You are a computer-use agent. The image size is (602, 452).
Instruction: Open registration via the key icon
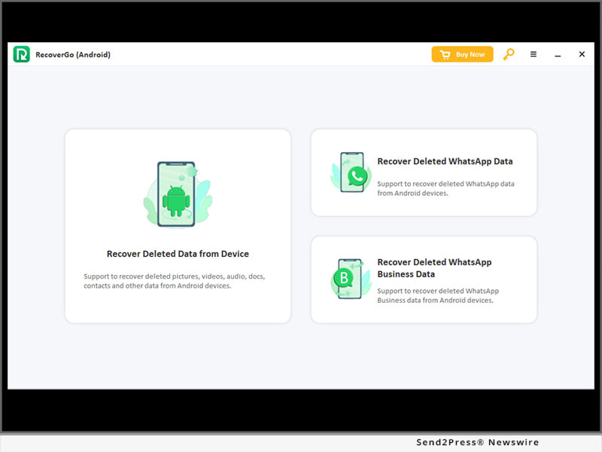pos(509,54)
